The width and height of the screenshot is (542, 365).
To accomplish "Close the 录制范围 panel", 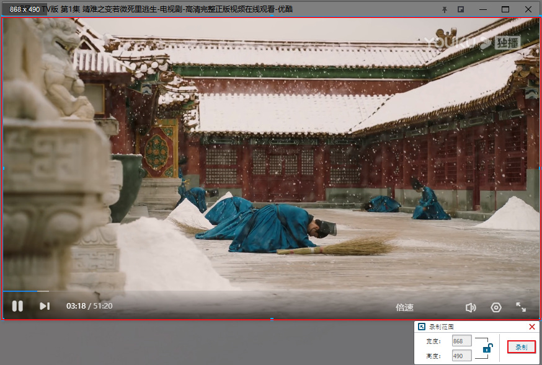I will [532, 327].
